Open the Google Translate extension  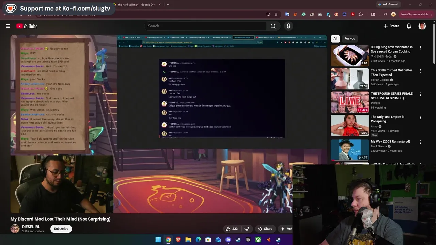click(x=287, y=14)
